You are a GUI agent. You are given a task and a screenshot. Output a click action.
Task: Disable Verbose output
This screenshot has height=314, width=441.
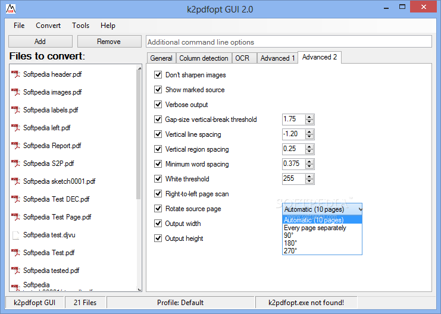coord(158,105)
